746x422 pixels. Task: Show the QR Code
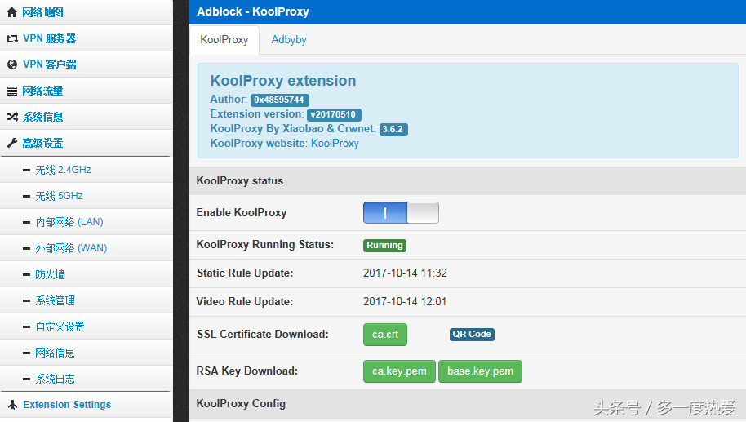pyautogui.click(x=472, y=335)
